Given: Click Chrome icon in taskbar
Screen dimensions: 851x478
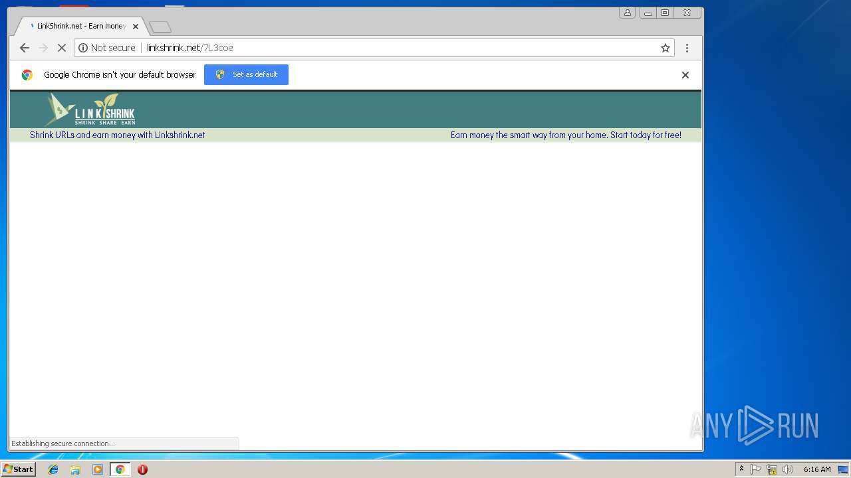Looking at the screenshot, I should (x=120, y=469).
